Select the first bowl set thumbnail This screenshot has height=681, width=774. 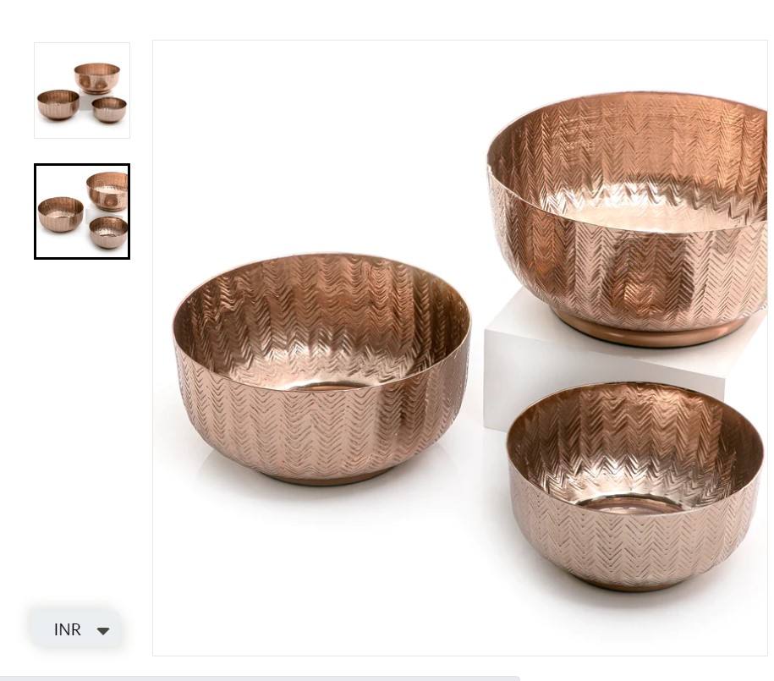pos(82,91)
